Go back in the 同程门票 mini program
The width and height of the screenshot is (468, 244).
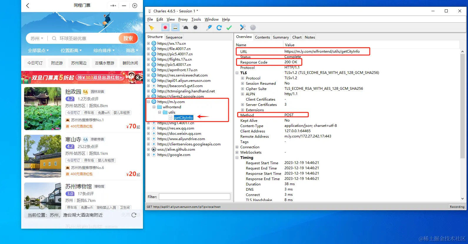click(28, 6)
